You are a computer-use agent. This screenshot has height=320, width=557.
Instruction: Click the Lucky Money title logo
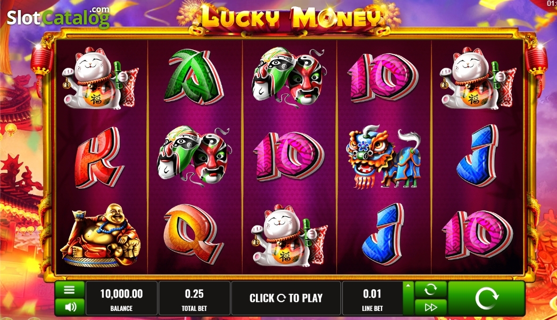[290, 17]
